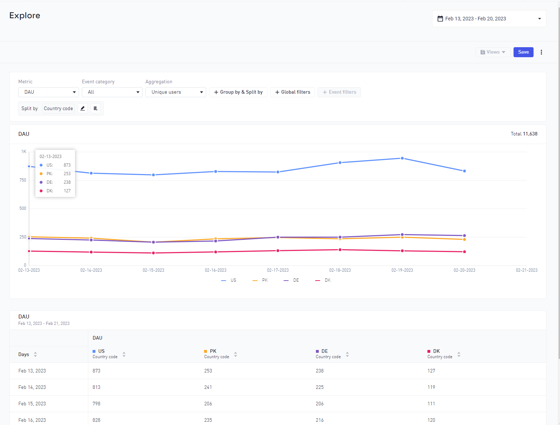Click the Save button
Image resolution: width=560 pixels, height=425 pixels.
524,52
